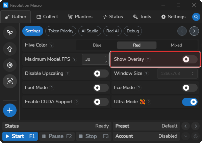Open help for Eco Mode
Screen dimensions: 202x143
tap(139, 88)
